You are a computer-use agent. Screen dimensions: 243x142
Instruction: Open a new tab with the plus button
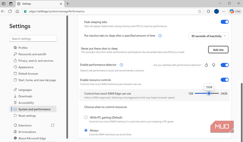68,4
